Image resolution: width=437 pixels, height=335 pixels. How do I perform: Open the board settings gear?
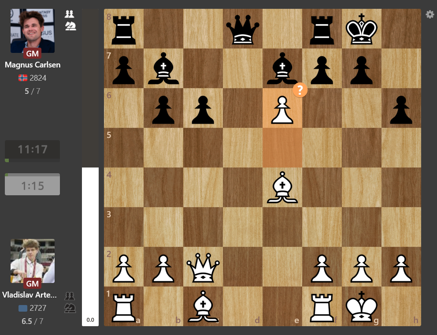pyautogui.click(x=430, y=15)
